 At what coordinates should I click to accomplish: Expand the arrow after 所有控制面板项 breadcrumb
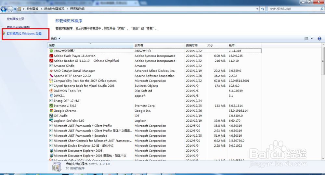coord(67,9)
